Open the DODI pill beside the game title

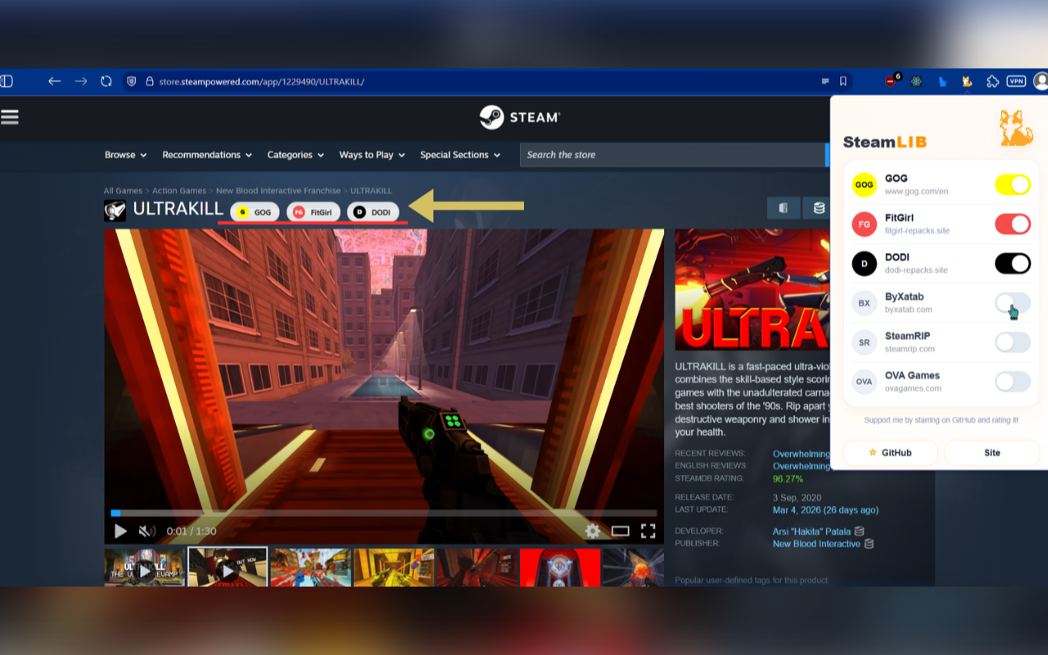point(373,212)
